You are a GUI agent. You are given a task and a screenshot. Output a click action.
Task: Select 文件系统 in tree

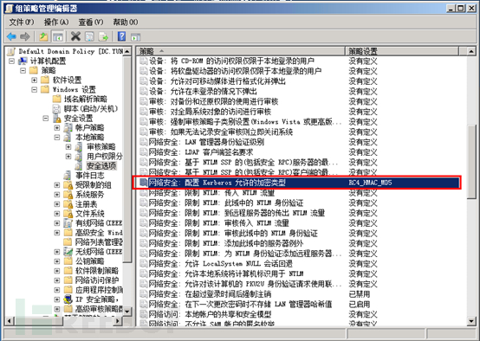tap(90, 214)
